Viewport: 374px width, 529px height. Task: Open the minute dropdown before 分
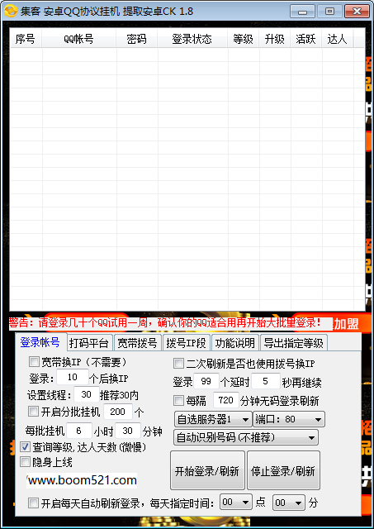288,503
